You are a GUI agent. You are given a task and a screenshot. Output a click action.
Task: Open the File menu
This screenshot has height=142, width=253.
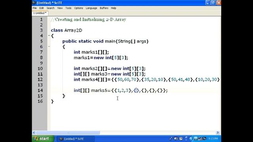35,8
